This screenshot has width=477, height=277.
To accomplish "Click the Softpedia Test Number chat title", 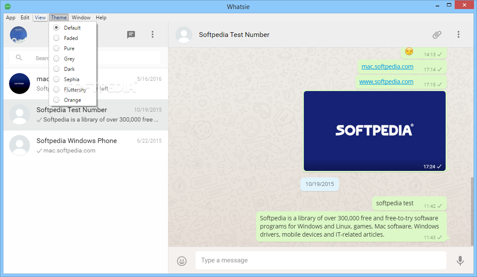I will [234, 35].
